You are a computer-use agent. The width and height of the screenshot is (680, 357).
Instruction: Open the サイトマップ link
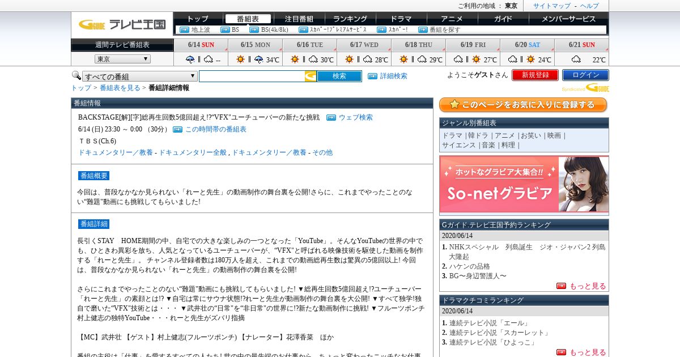pyautogui.click(x=551, y=6)
